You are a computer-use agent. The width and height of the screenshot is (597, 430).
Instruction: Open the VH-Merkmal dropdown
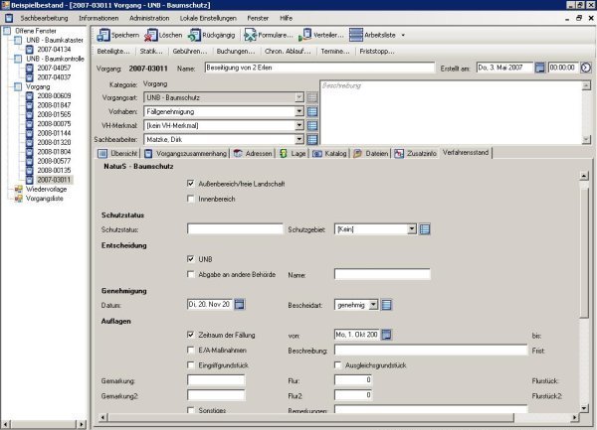point(299,125)
